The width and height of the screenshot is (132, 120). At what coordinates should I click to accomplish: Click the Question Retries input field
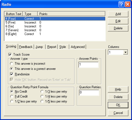89,93
